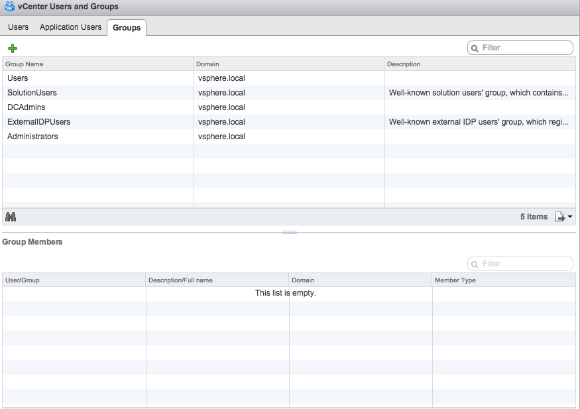Click the magnifier in the Groups filter
The height and width of the screenshot is (409, 580).
pyautogui.click(x=475, y=48)
